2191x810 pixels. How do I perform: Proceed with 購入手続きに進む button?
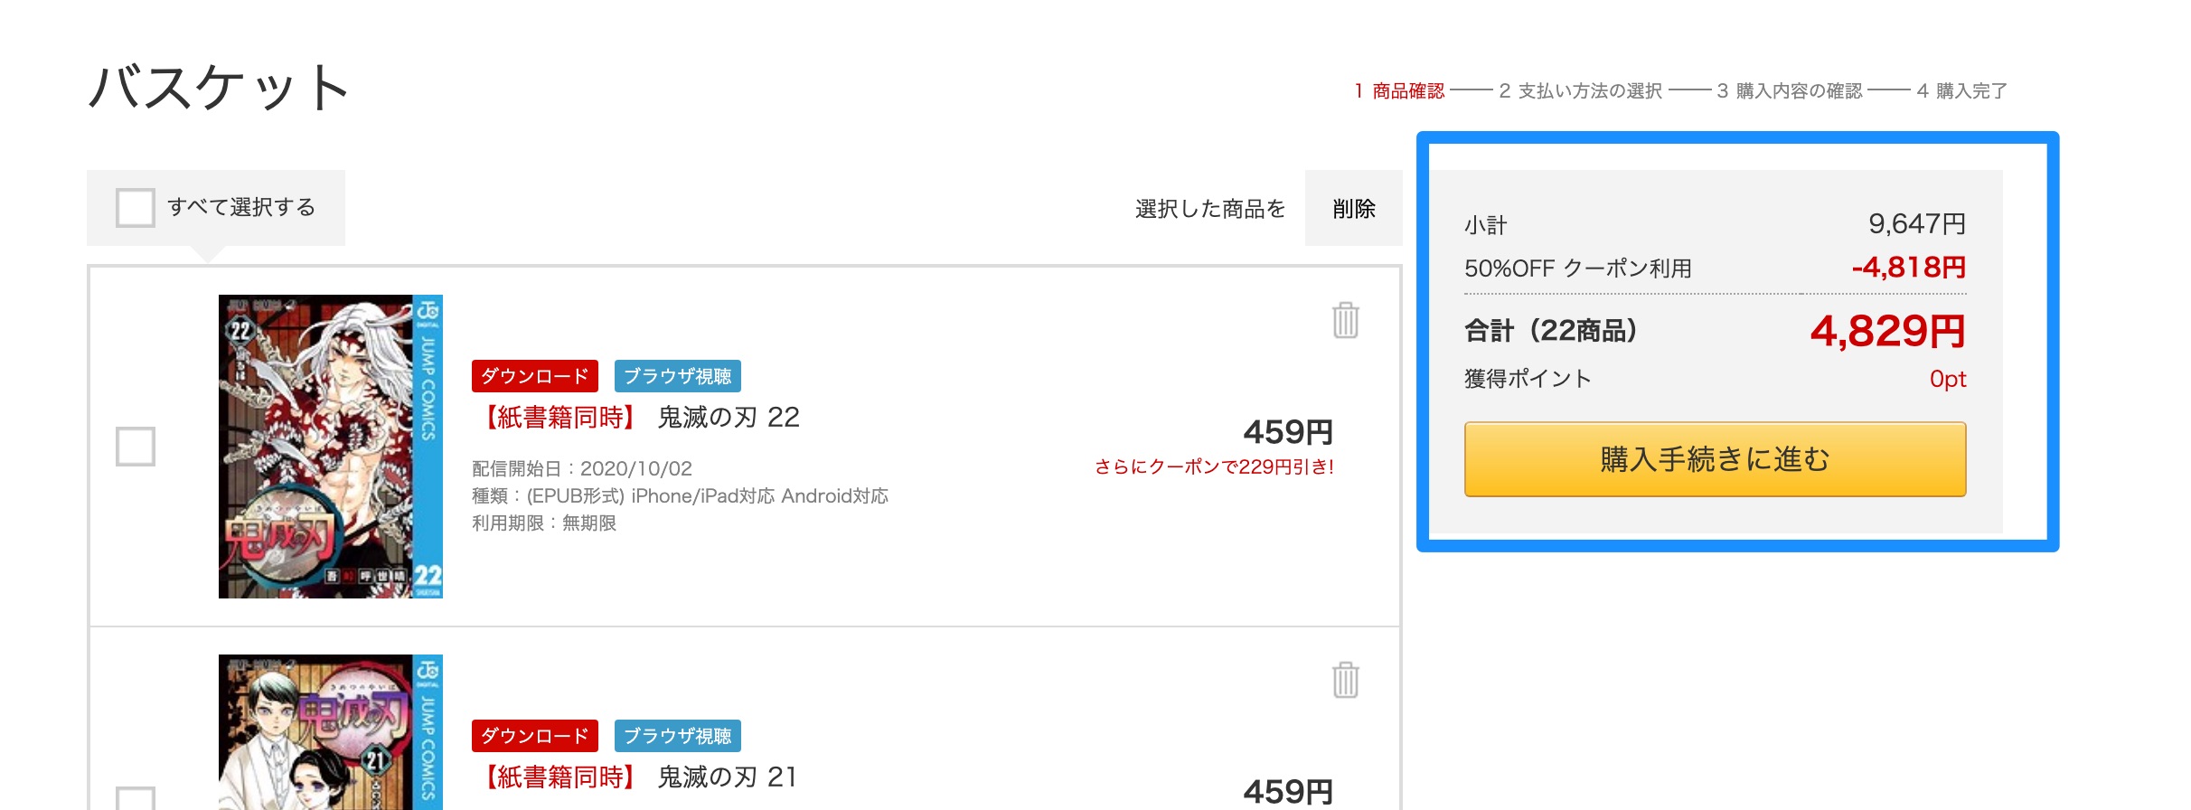(1715, 459)
